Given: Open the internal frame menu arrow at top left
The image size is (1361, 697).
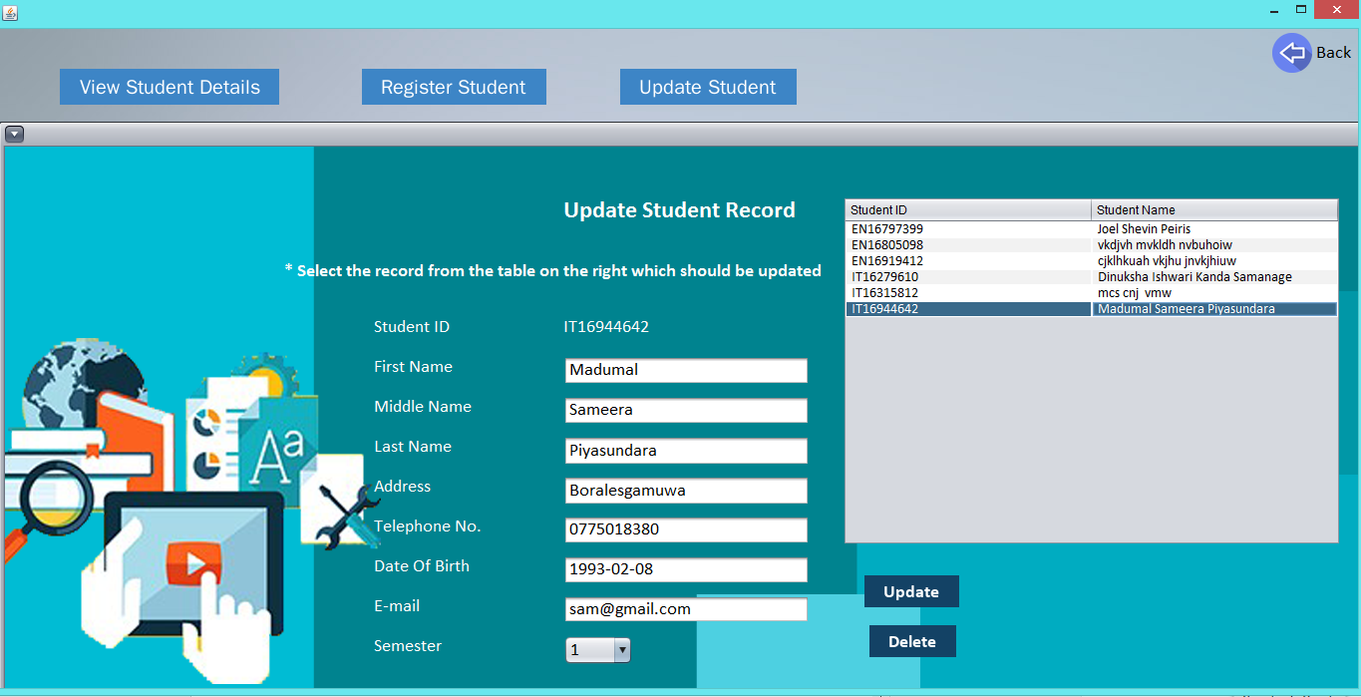Looking at the screenshot, I should 14,134.
